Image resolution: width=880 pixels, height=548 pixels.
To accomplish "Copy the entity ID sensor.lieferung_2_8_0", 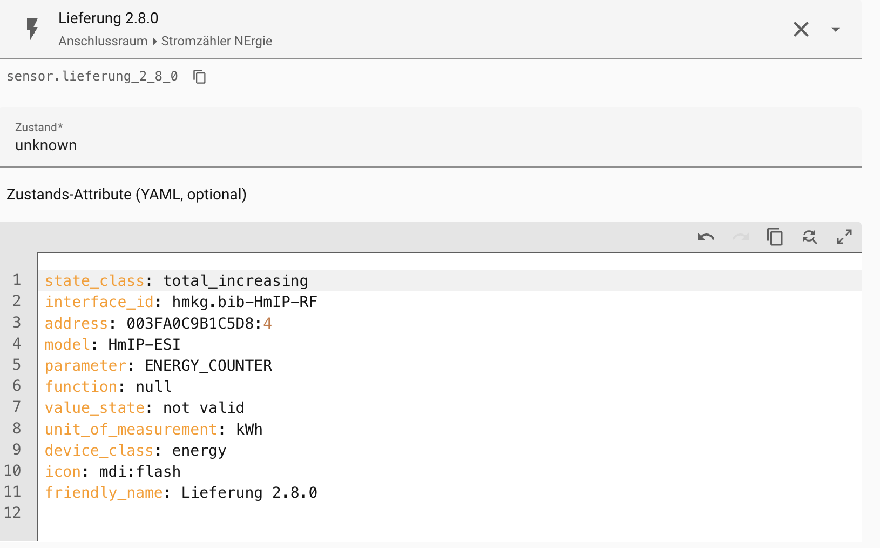I will (200, 77).
